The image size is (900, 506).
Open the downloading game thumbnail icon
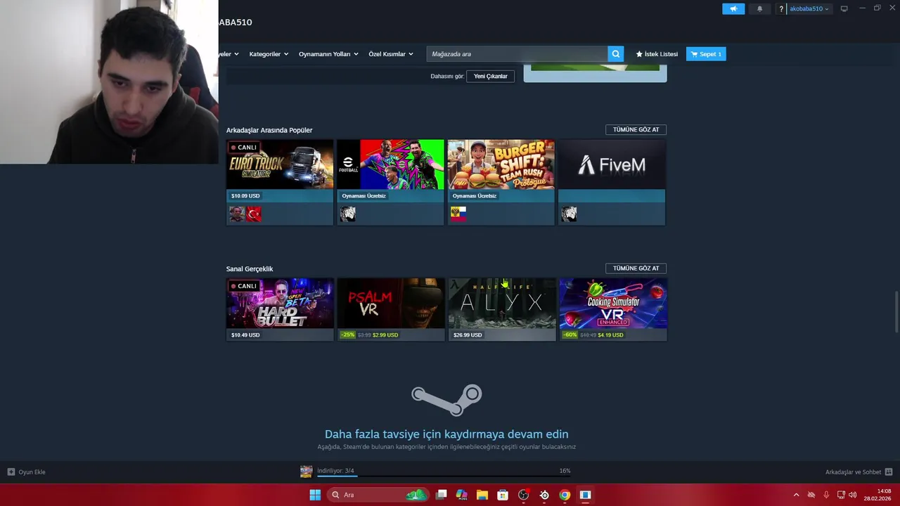tap(306, 472)
